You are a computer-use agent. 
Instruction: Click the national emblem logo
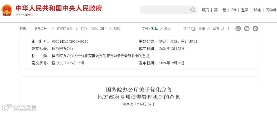(x=7, y=10)
